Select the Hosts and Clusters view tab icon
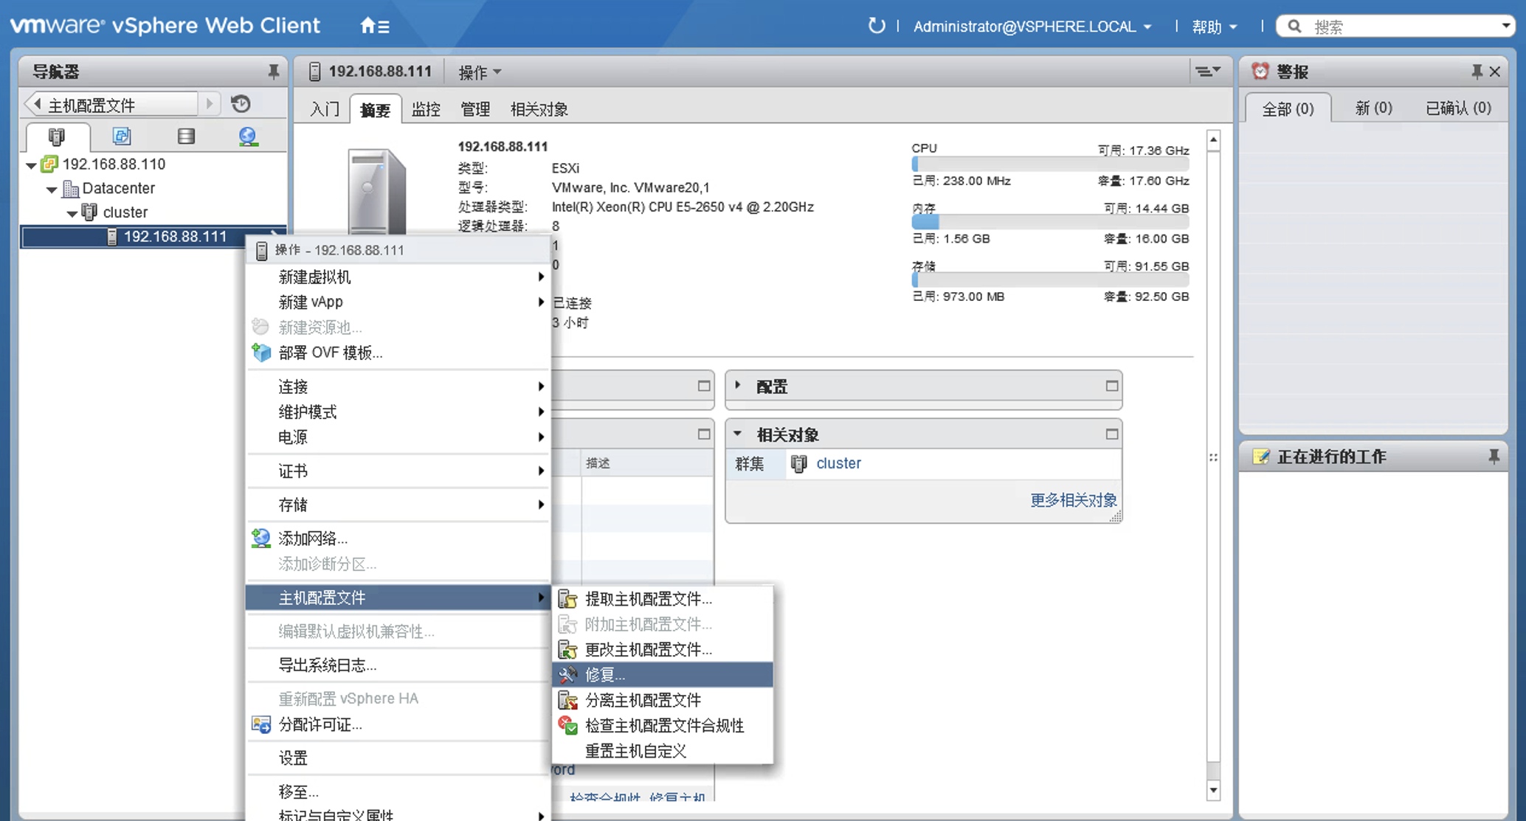This screenshot has width=1526, height=821. click(57, 136)
